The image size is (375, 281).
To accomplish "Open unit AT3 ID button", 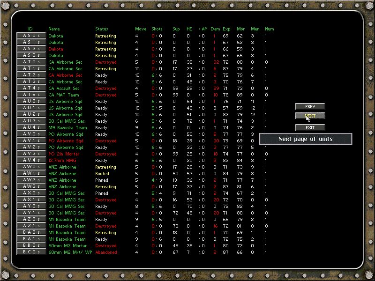I will pyautogui.click(x=31, y=81).
